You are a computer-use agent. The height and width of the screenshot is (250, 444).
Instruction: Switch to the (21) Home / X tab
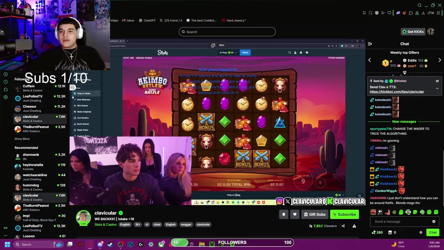click(171, 20)
